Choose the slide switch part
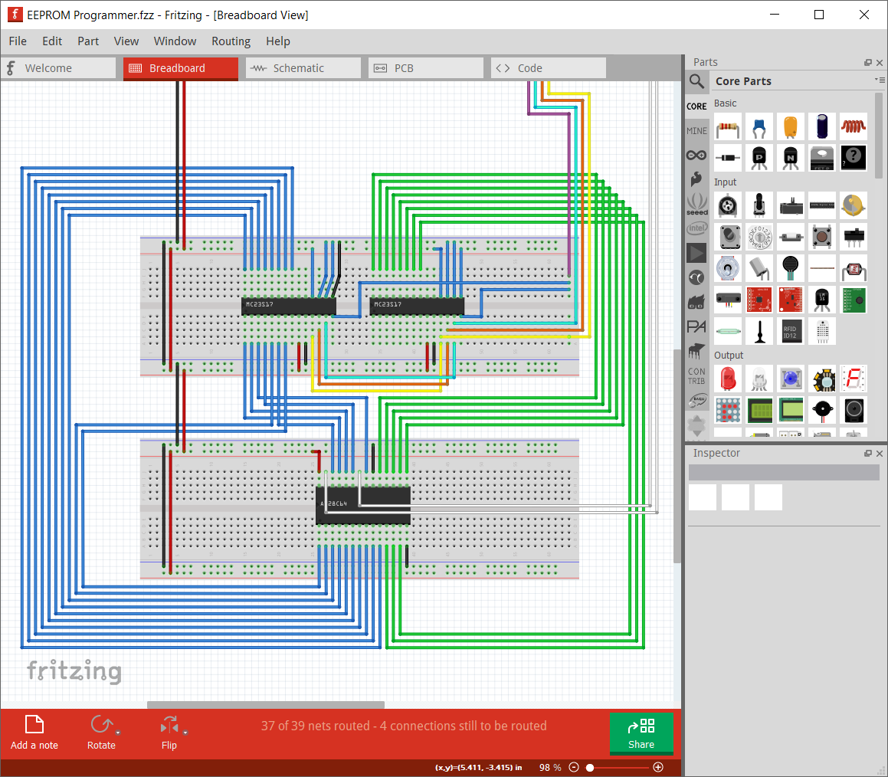 tap(854, 237)
